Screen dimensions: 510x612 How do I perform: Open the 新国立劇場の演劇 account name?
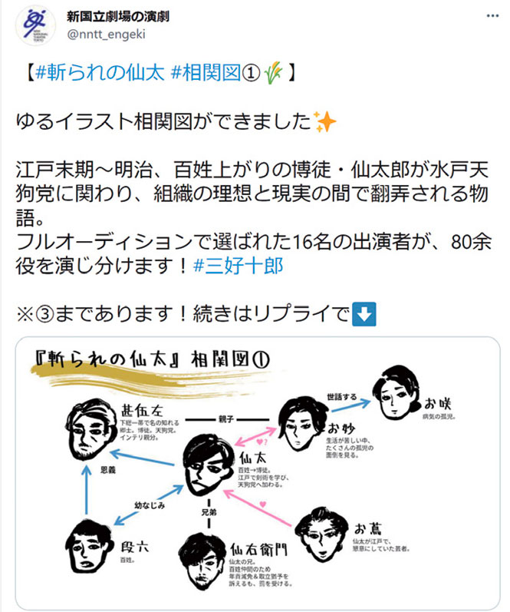point(118,16)
